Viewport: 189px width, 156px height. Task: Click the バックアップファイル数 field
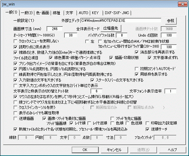tap(122, 35)
